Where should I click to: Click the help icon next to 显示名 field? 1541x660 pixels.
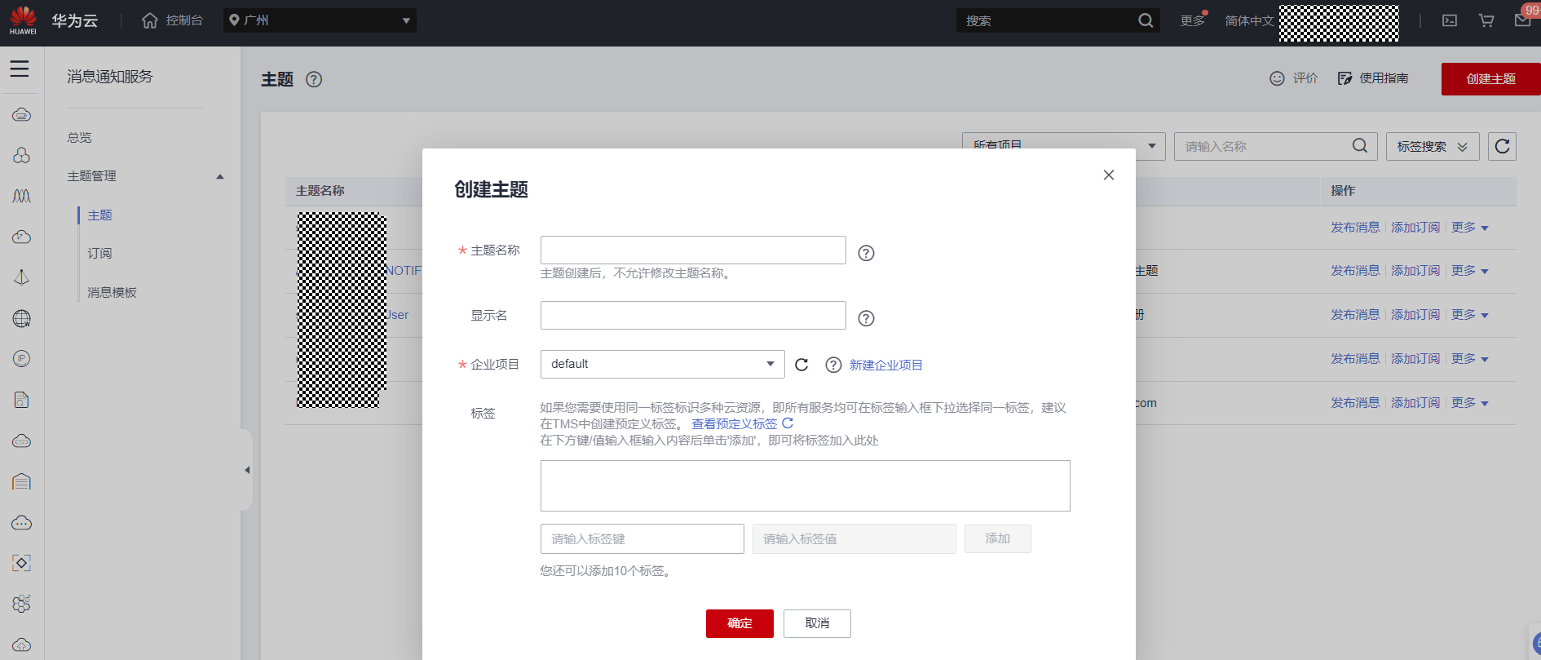tap(867, 318)
